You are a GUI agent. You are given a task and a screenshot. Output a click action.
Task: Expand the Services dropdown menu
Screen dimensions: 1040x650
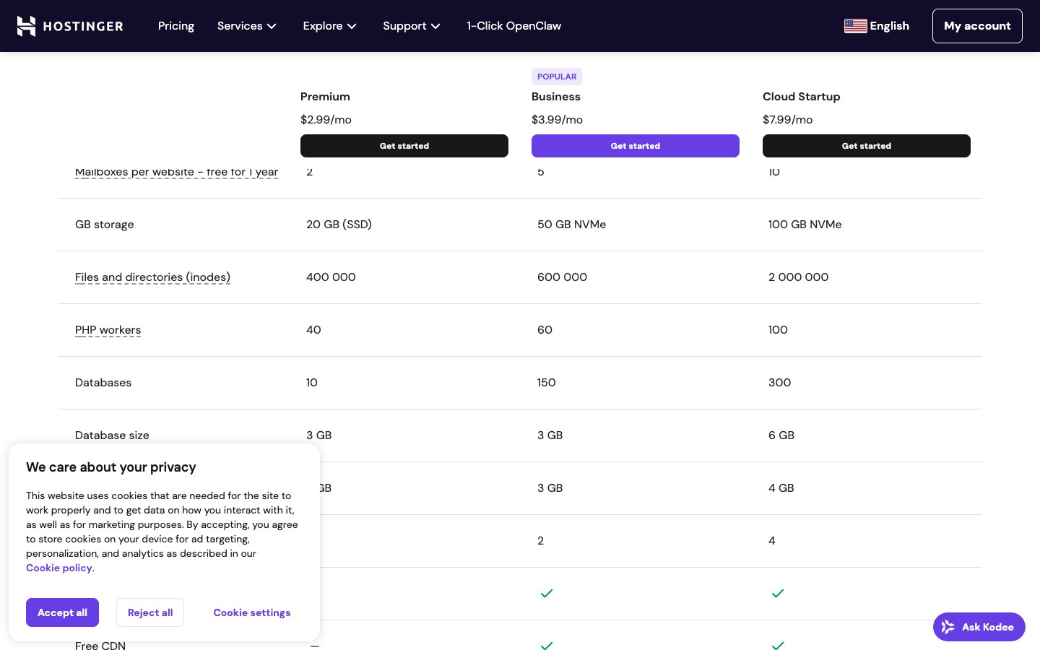(246, 26)
